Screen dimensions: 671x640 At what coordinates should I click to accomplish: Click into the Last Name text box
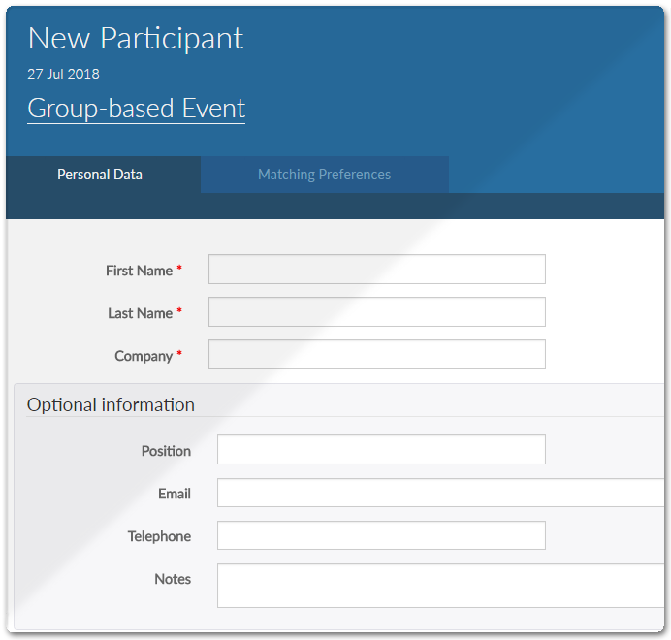(x=377, y=311)
